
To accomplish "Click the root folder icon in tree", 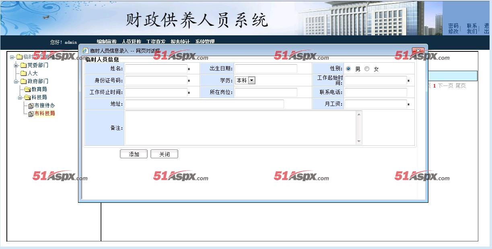I will pyautogui.click(x=19, y=57).
